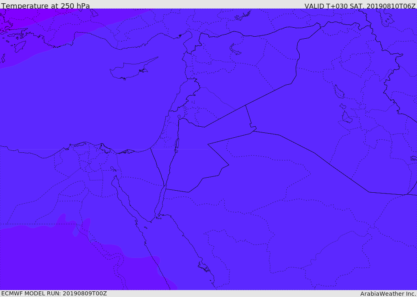Click the island of Rhodes near Turkey
Image resolution: width=417 pixels, height=297 pixels.
point(20,46)
